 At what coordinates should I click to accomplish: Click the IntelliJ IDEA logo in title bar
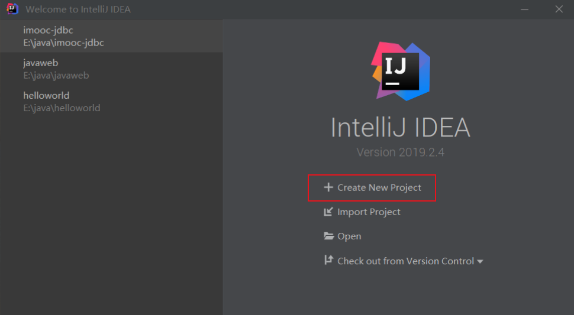click(12, 9)
